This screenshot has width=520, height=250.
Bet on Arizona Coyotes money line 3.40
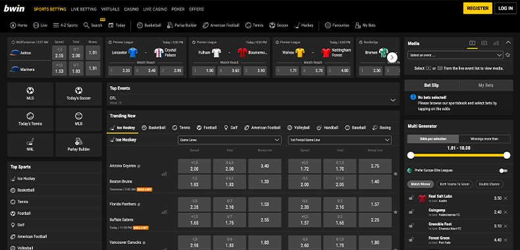(x=265, y=166)
